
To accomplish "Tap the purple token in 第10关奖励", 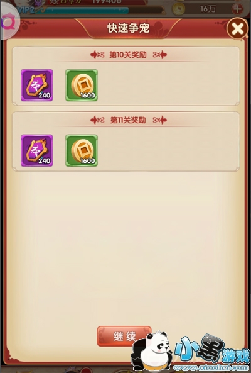I will point(37,85).
